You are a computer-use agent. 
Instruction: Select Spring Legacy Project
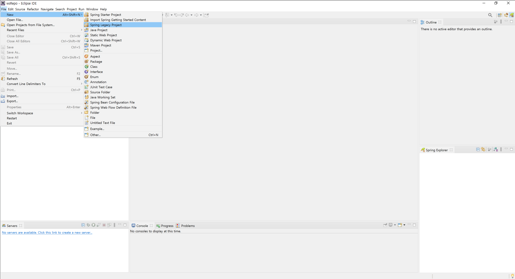tap(123, 25)
